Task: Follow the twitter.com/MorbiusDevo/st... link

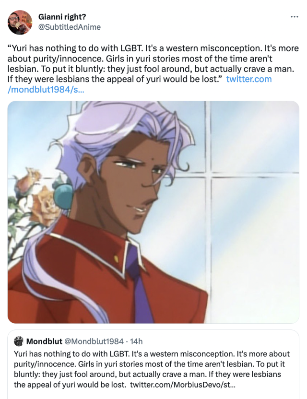Action: coord(183,385)
